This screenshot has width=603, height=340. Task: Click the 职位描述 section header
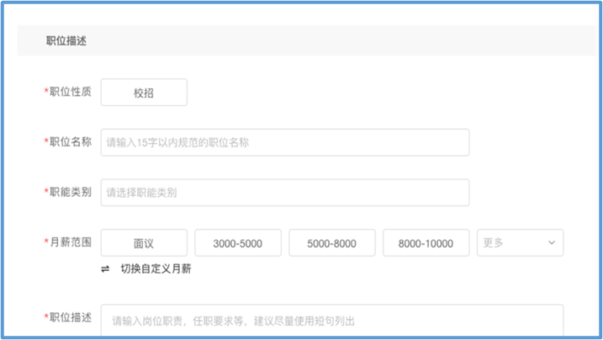(67, 40)
